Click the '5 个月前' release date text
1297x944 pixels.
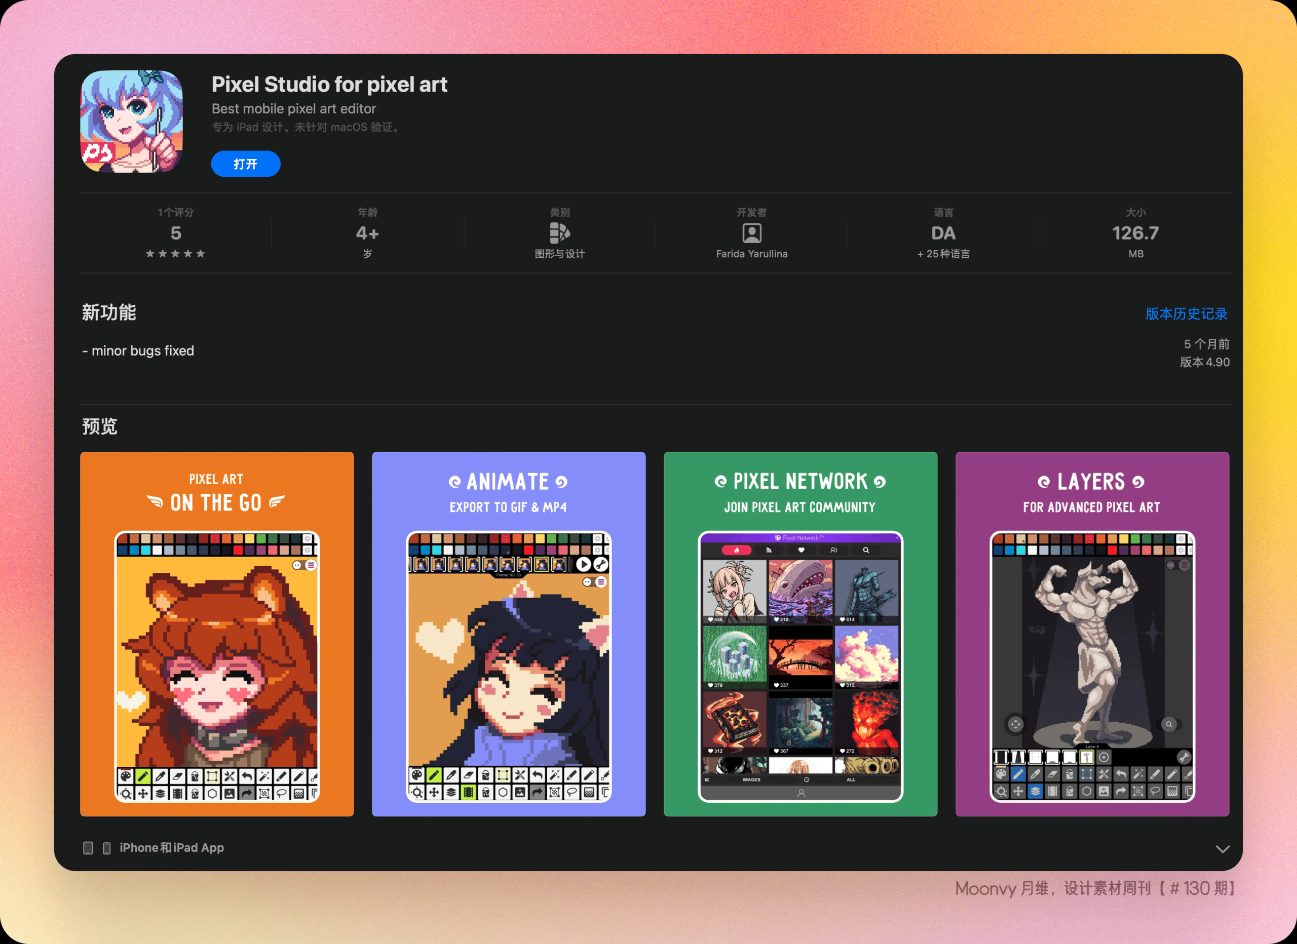[x=1207, y=344]
